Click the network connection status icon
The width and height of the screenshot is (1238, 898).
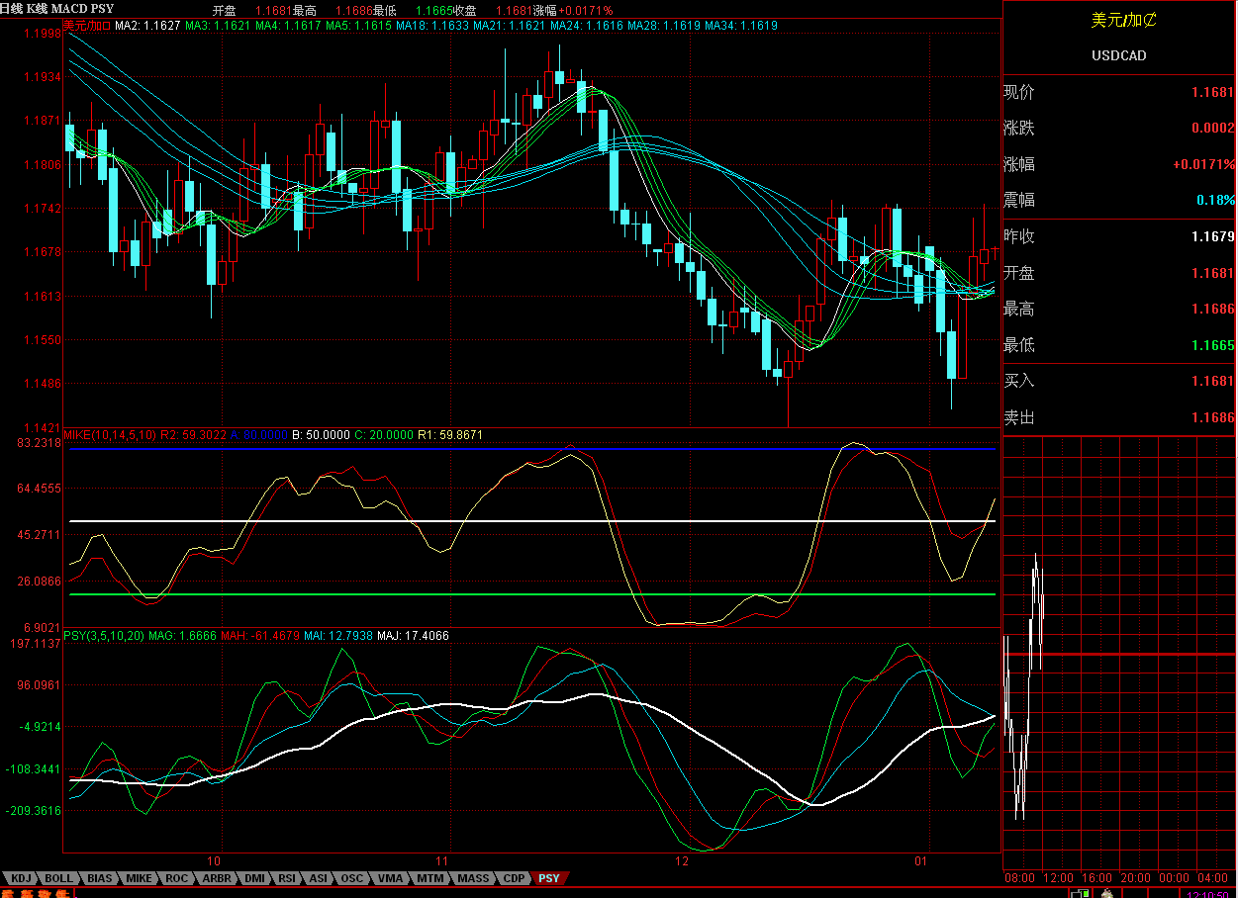[x=1078, y=893]
